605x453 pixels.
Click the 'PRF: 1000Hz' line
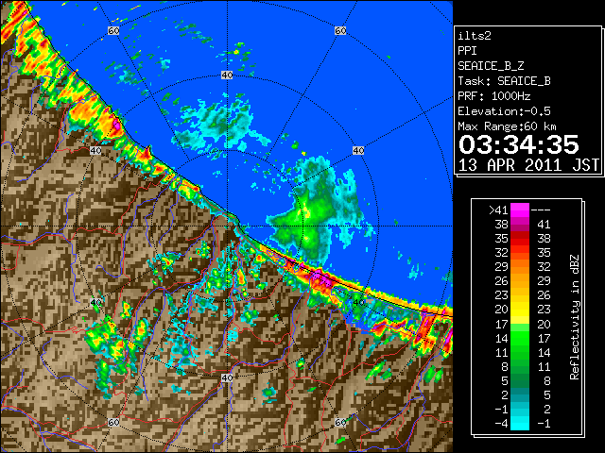[x=494, y=96]
